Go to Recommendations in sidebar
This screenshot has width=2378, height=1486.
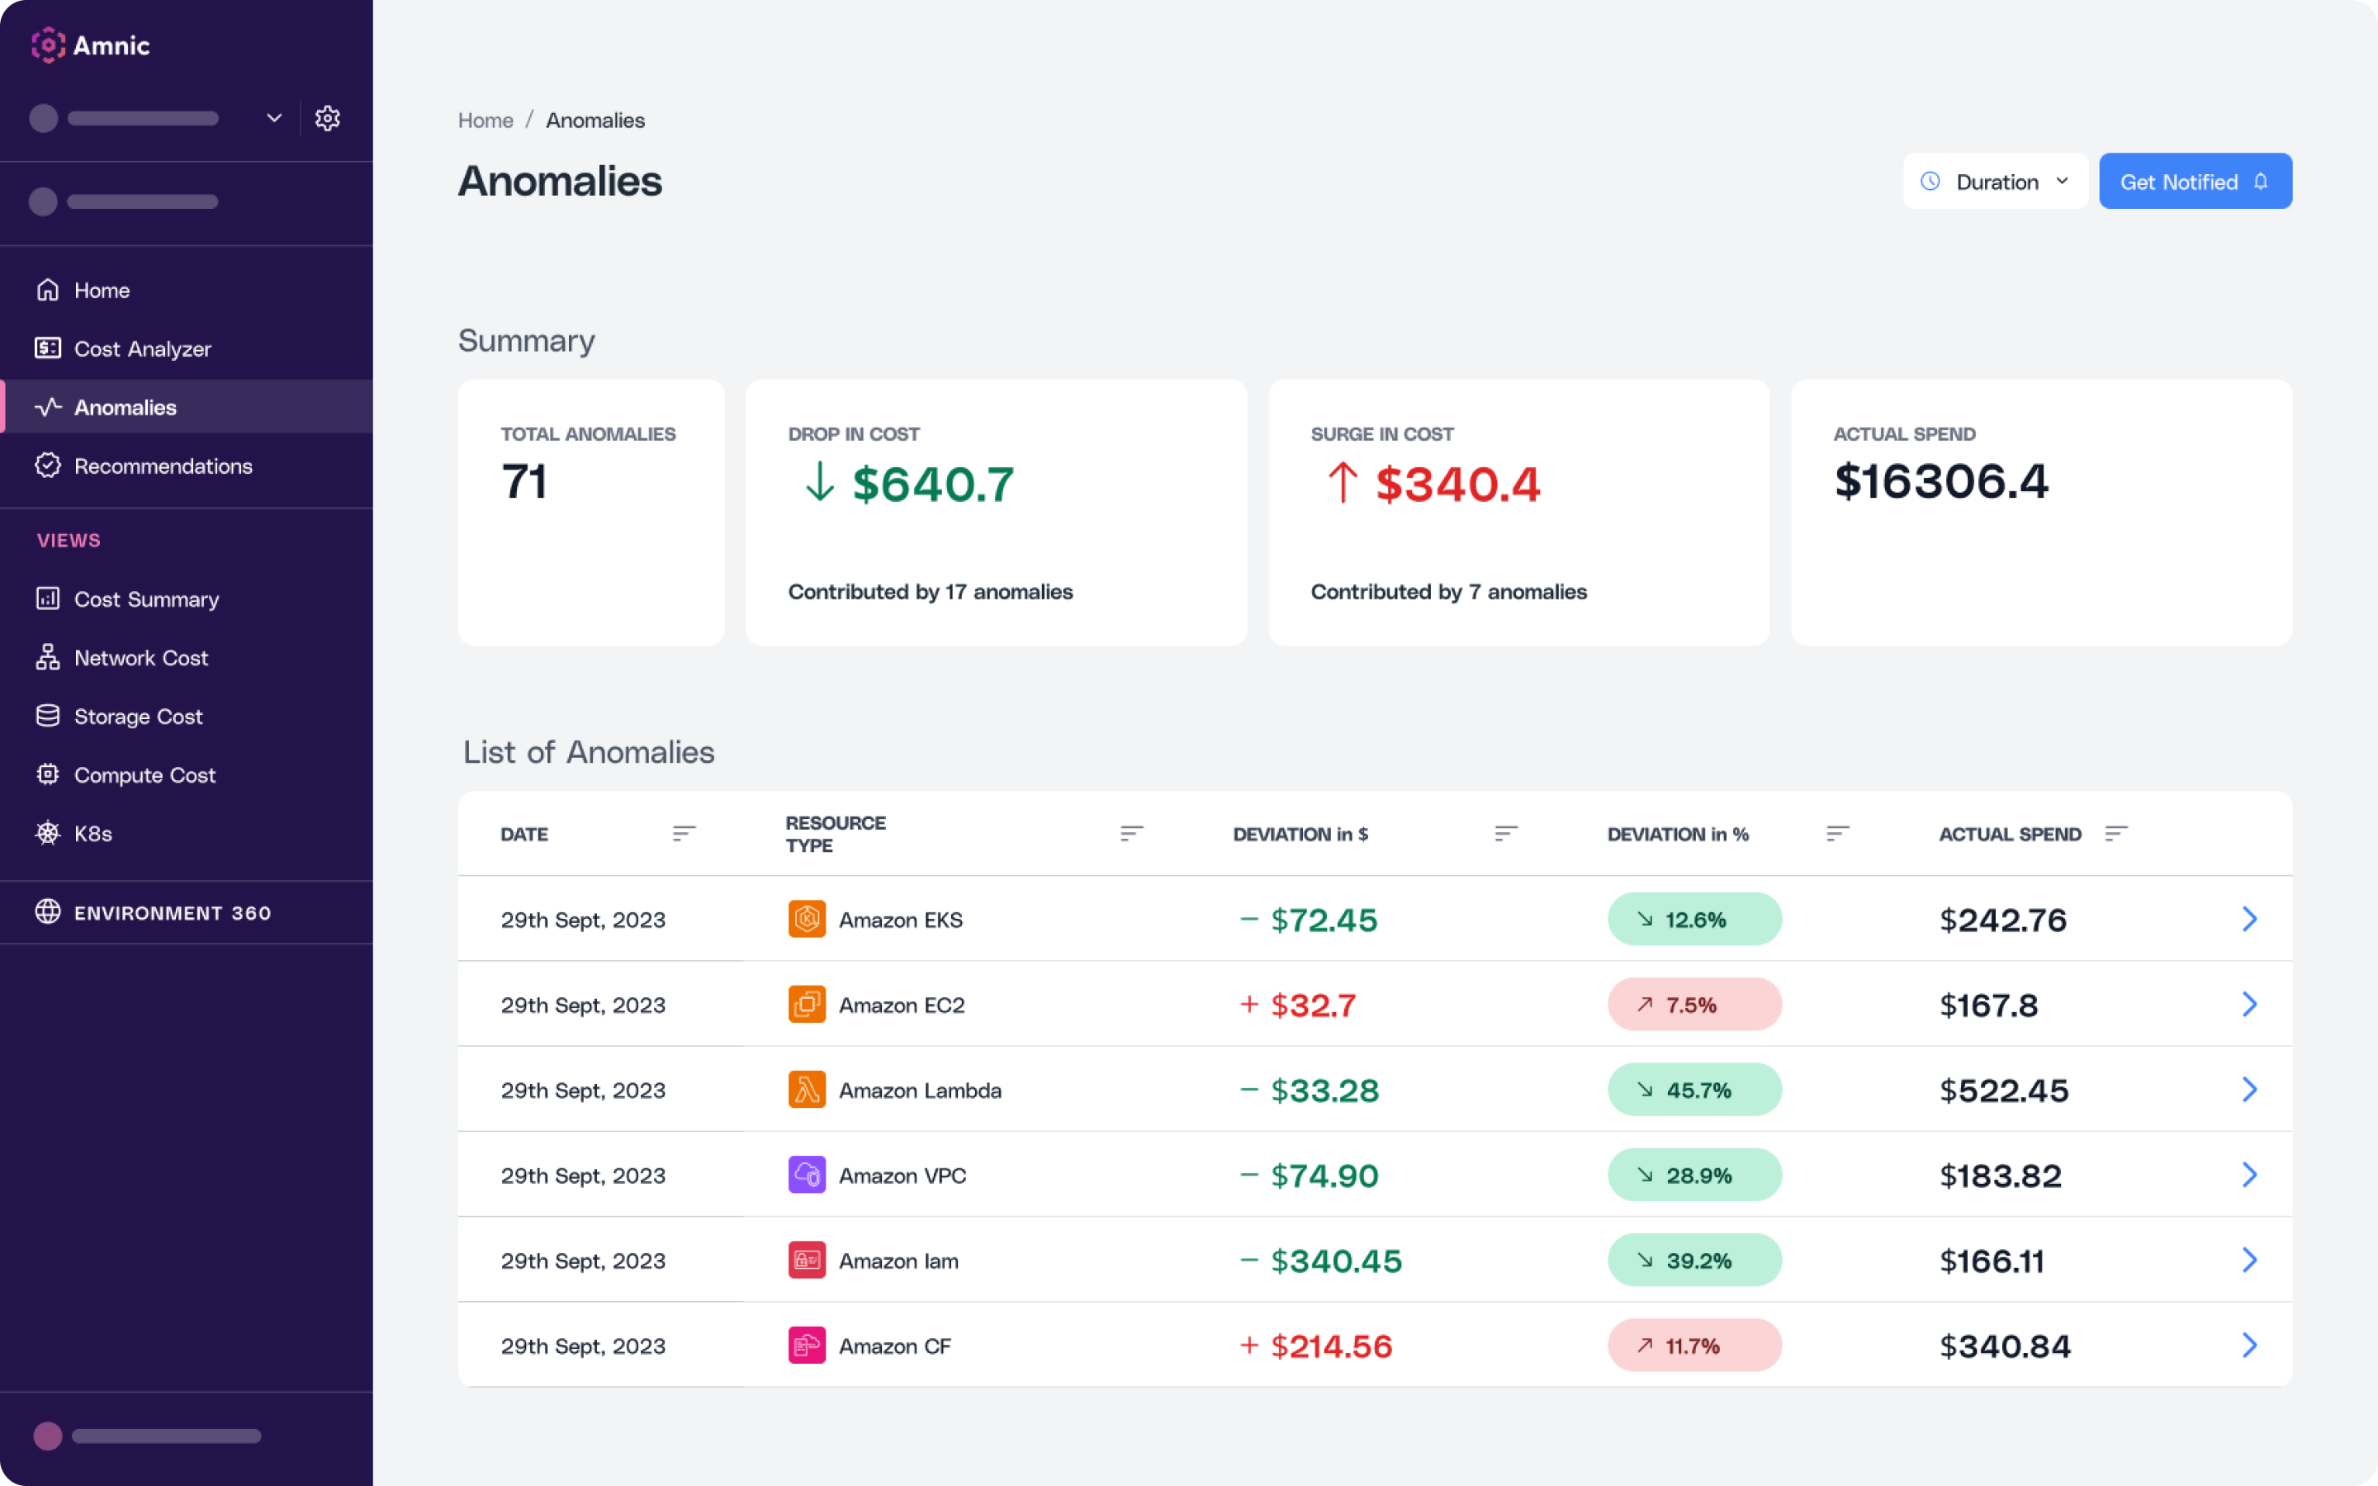click(x=163, y=466)
